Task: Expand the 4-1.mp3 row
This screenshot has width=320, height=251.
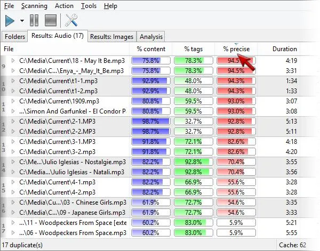Action: point(13,182)
